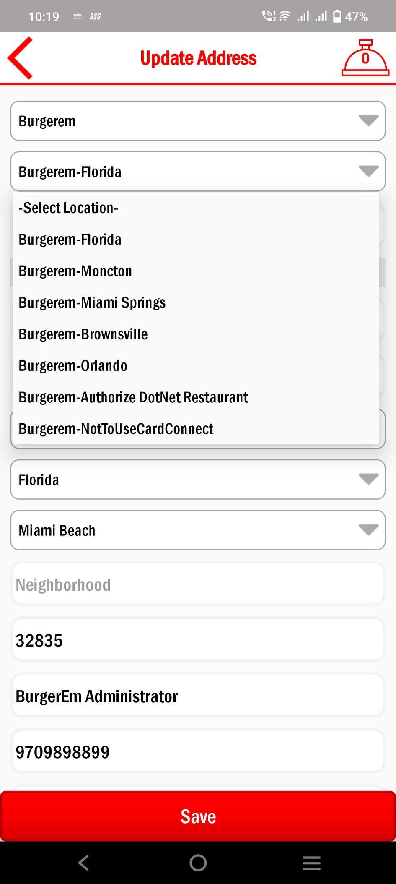Expand the Burgerem restaurant dropdown
The height and width of the screenshot is (884, 396).
pyautogui.click(x=198, y=121)
